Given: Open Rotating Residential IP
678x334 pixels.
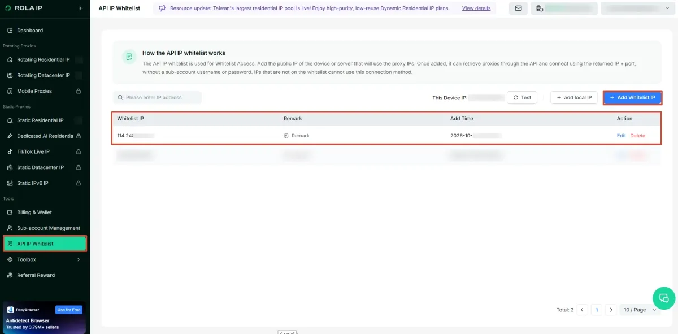Looking at the screenshot, I should click(x=45, y=59).
